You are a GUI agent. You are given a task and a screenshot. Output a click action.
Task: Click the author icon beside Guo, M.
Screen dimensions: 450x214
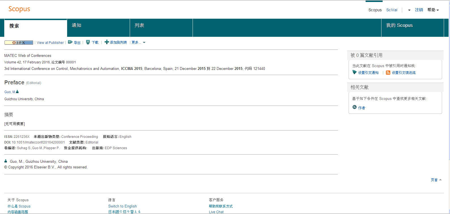coord(17,91)
